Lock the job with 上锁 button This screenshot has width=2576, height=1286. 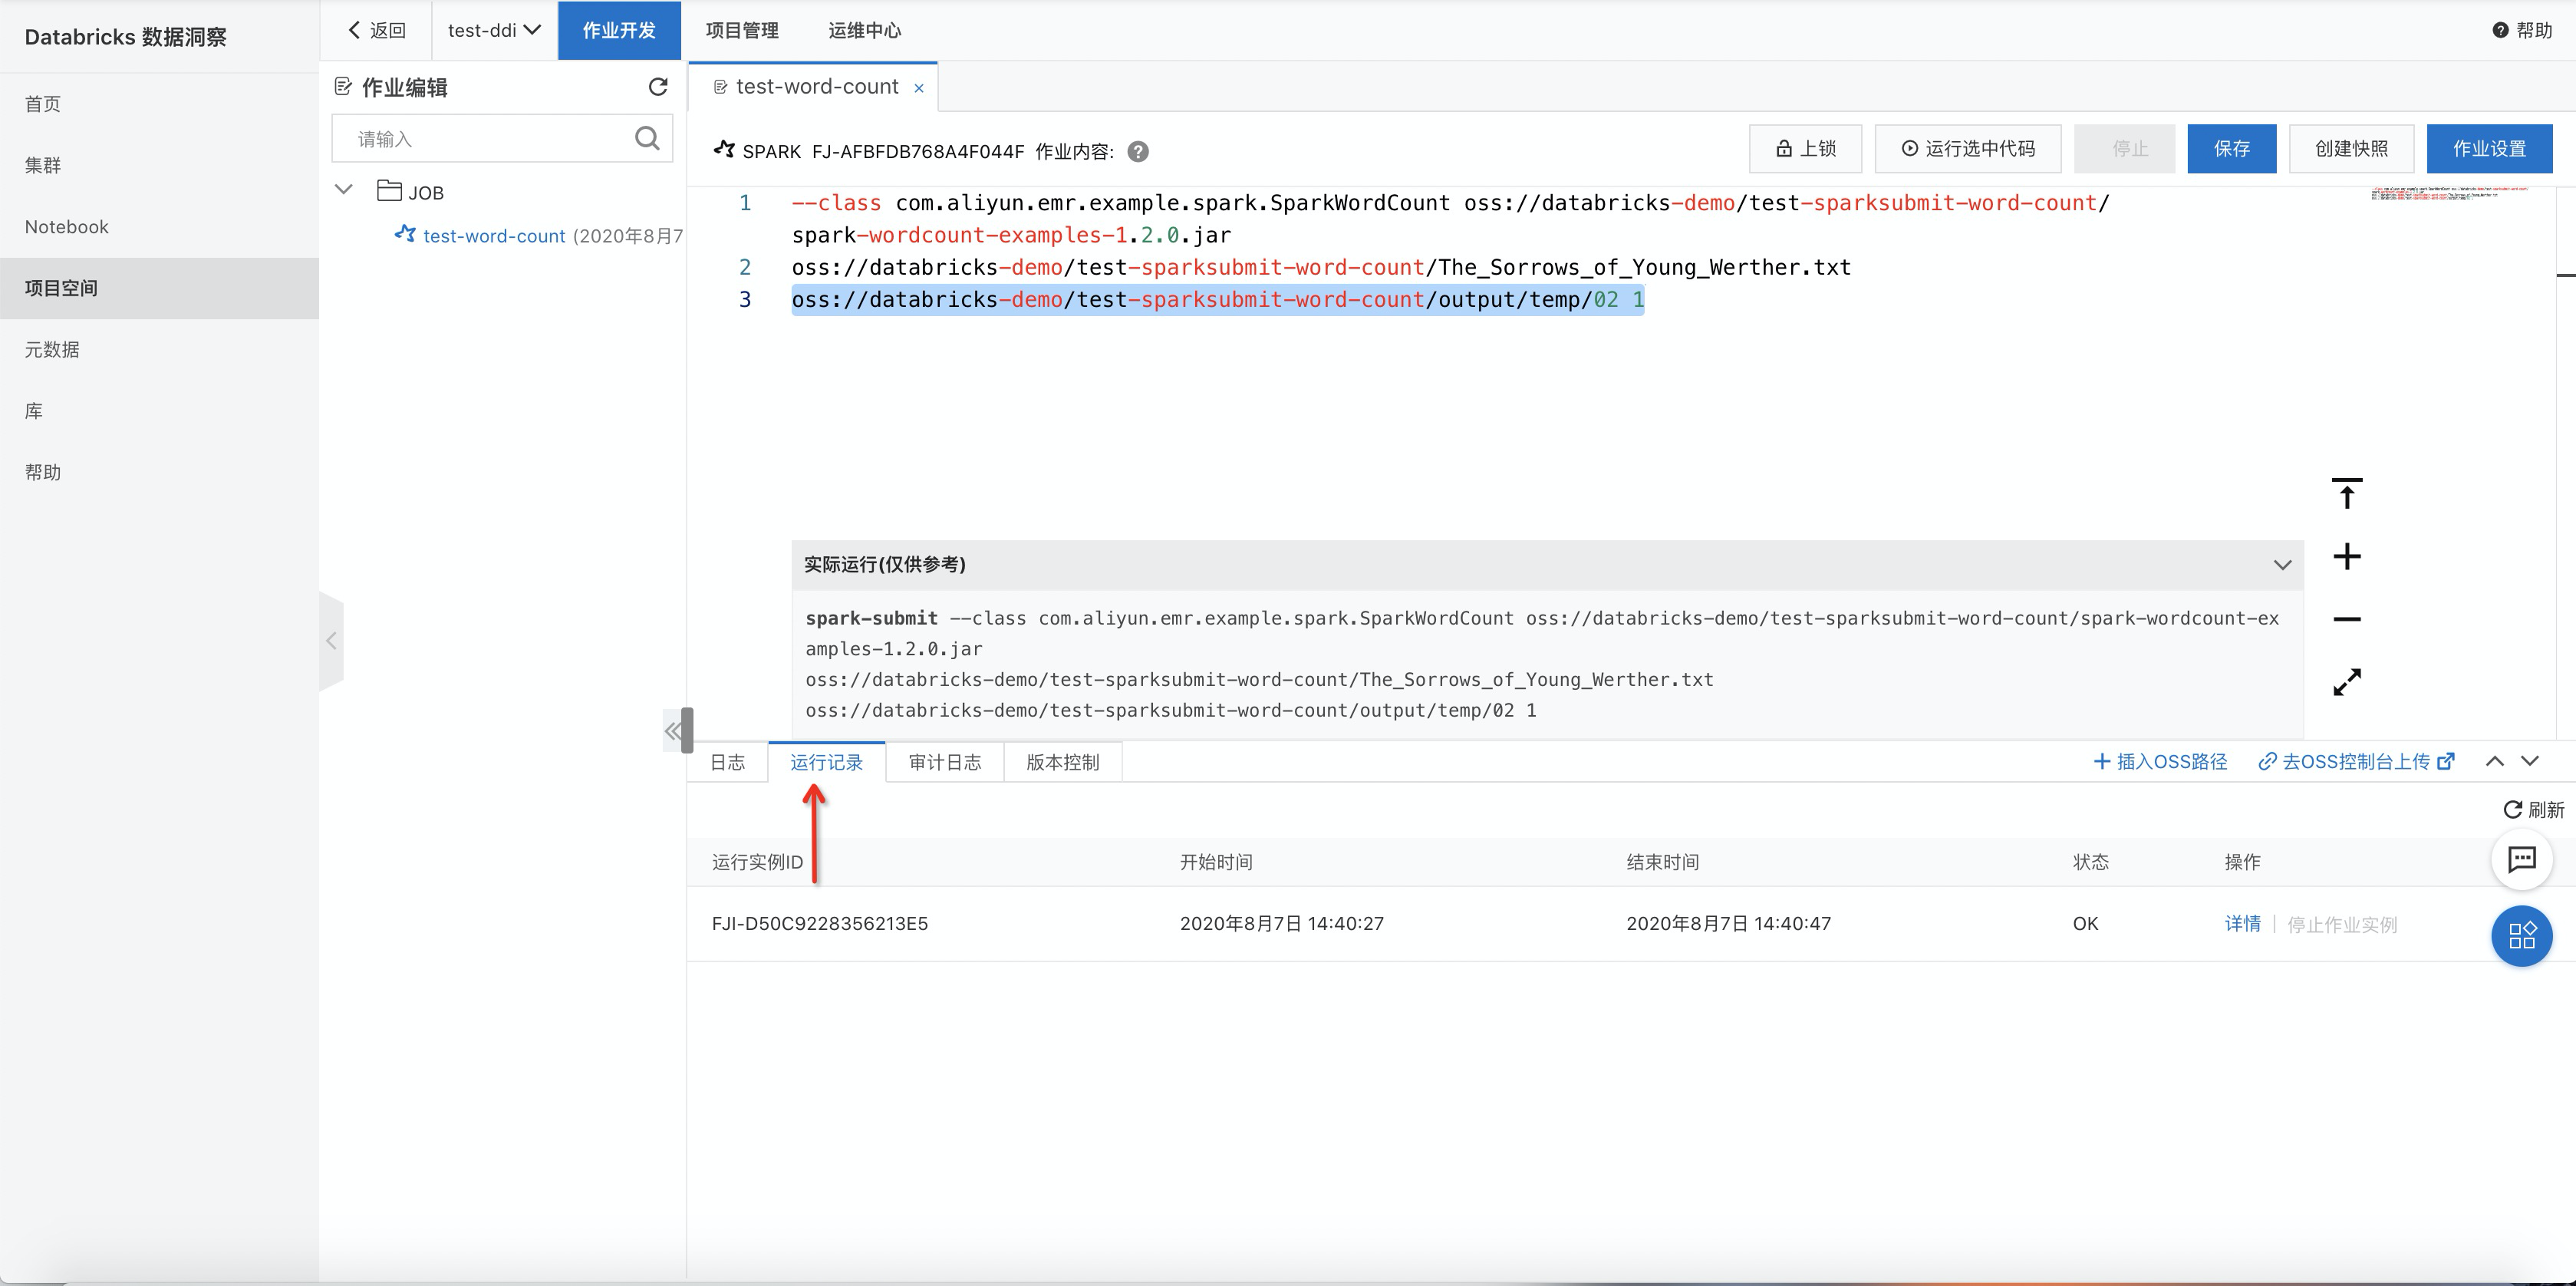1805,149
